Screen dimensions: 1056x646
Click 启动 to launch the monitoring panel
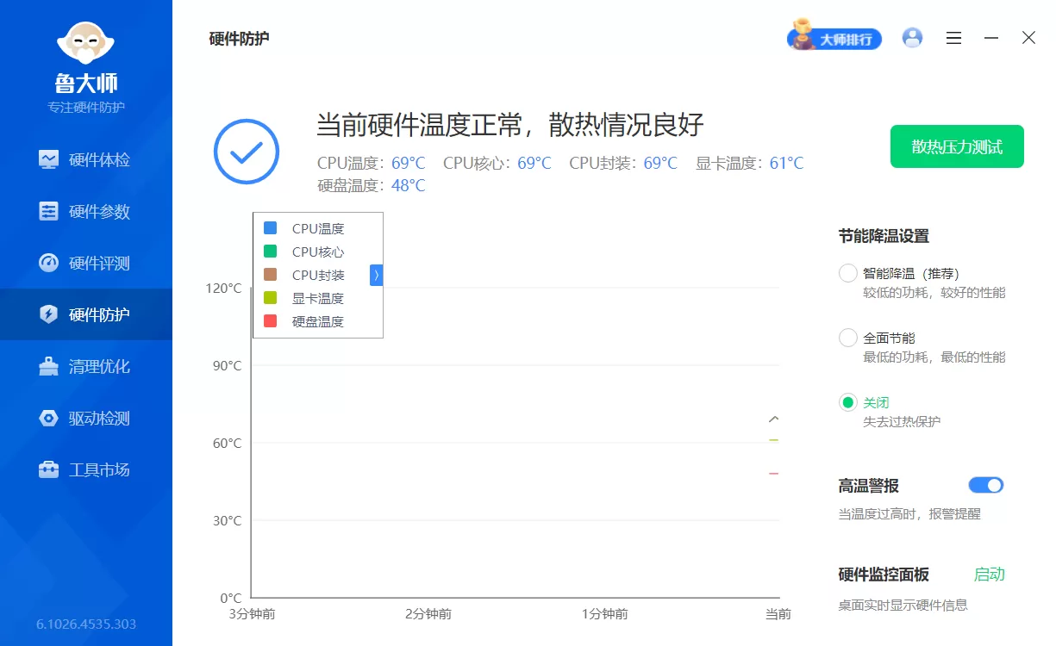coord(989,574)
